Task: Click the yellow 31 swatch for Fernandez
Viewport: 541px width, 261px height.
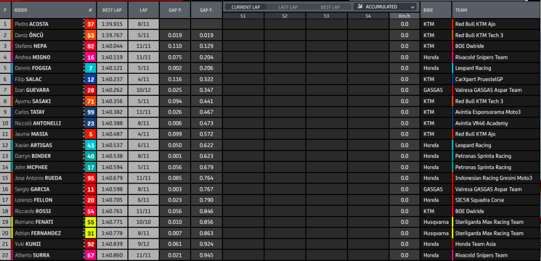Action: [x=90, y=233]
